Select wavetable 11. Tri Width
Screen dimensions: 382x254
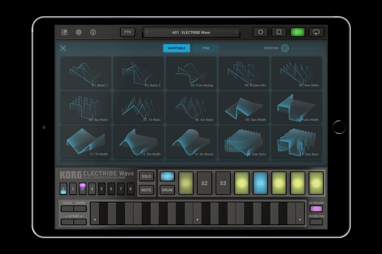tap(86, 142)
